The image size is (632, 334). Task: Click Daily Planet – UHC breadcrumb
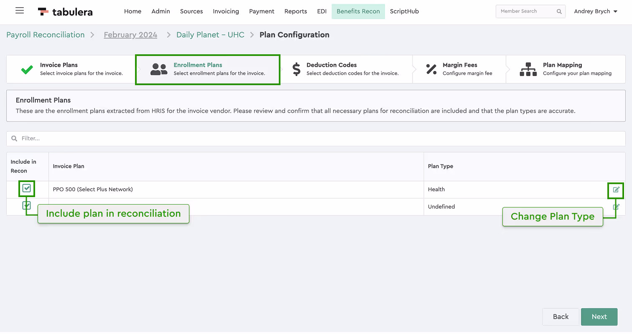(x=210, y=35)
